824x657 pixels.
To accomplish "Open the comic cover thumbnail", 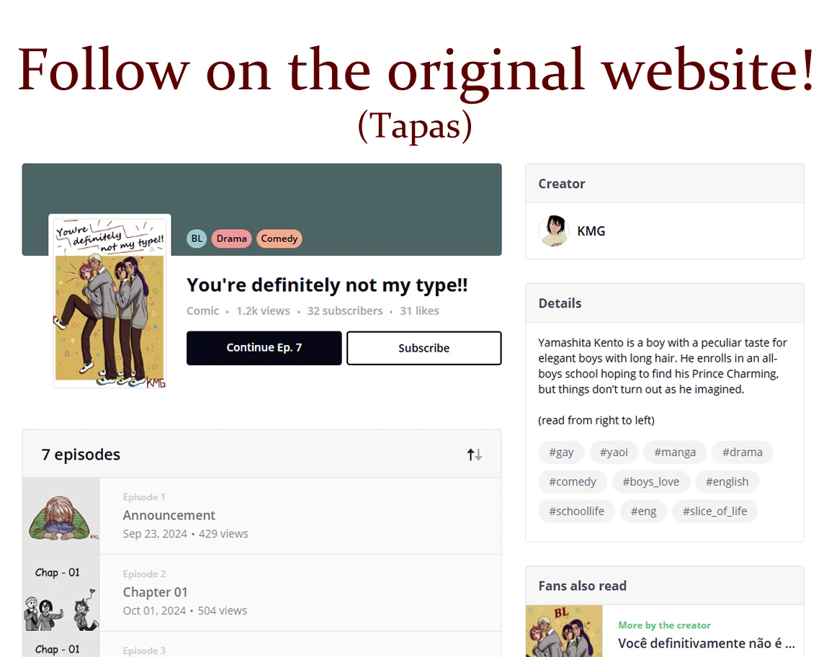I will pyautogui.click(x=109, y=301).
